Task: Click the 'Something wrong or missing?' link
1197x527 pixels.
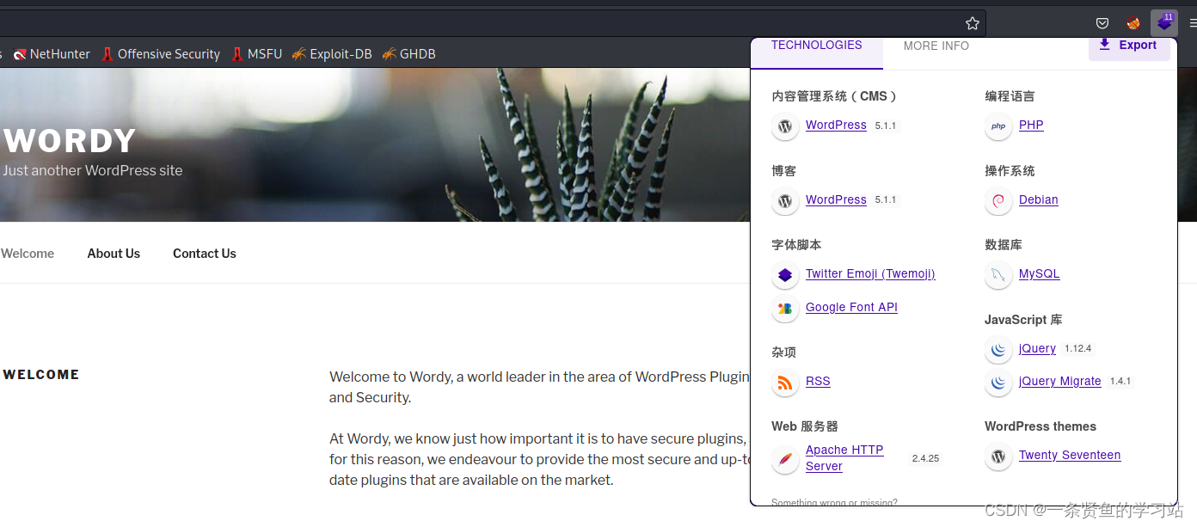Action: [x=834, y=502]
